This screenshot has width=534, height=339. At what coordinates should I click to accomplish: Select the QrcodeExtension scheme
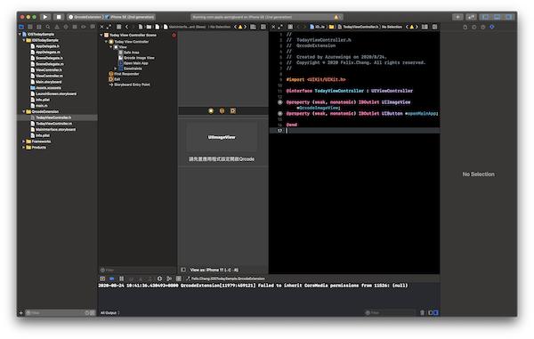(85, 17)
